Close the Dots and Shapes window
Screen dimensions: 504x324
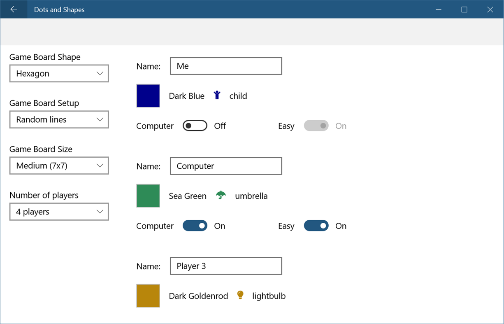[490, 9]
